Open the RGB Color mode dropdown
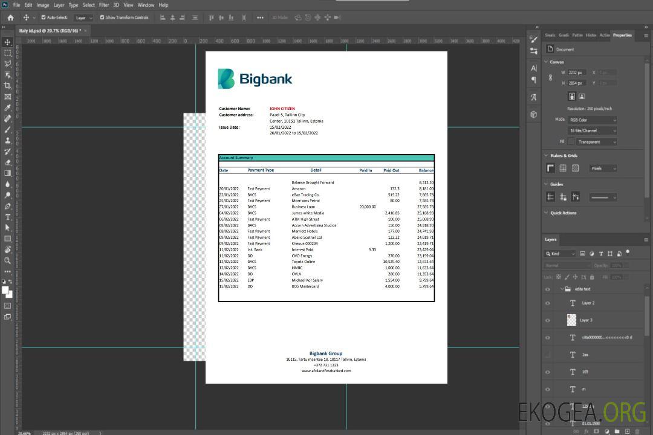The height and width of the screenshot is (435, 653). click(593, 120)
